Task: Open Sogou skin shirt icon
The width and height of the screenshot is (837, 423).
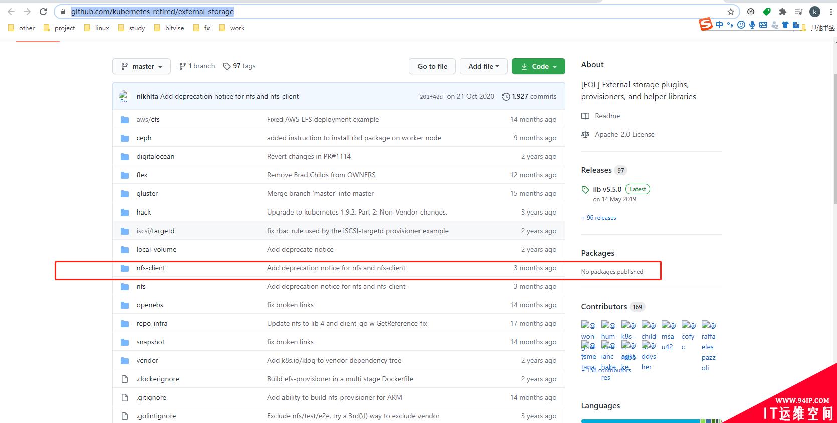Action: pos(785,25)
